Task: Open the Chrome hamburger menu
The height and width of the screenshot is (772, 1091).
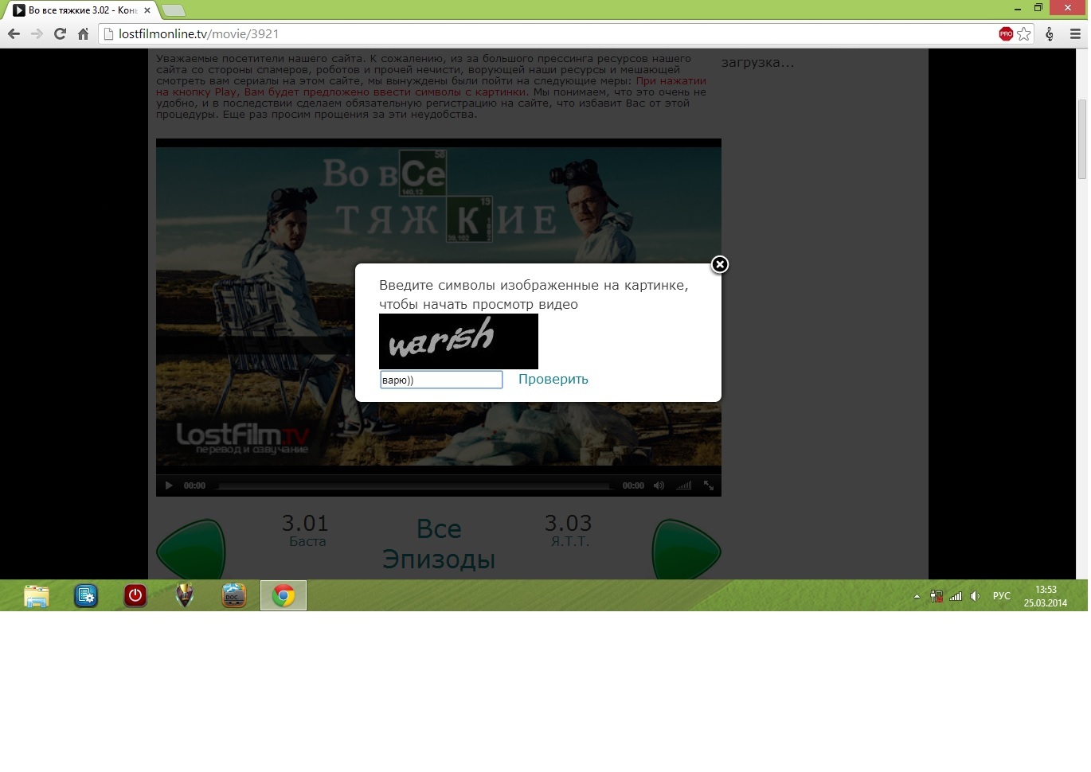Action: 1075,34
